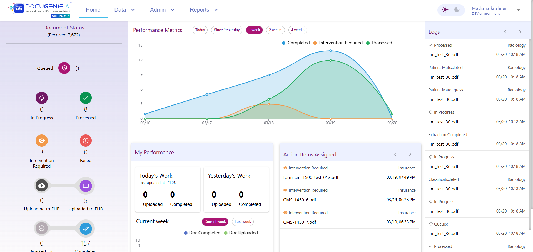The width and height of the screenshot is (533, 252).
Task: Click the Failed status icon
Action: pos(85,141)
